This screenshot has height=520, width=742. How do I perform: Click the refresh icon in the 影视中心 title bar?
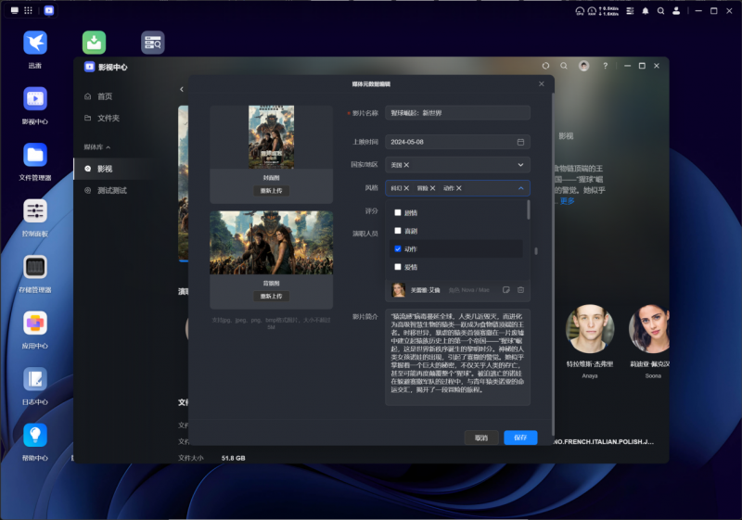(x=545, y=66)
